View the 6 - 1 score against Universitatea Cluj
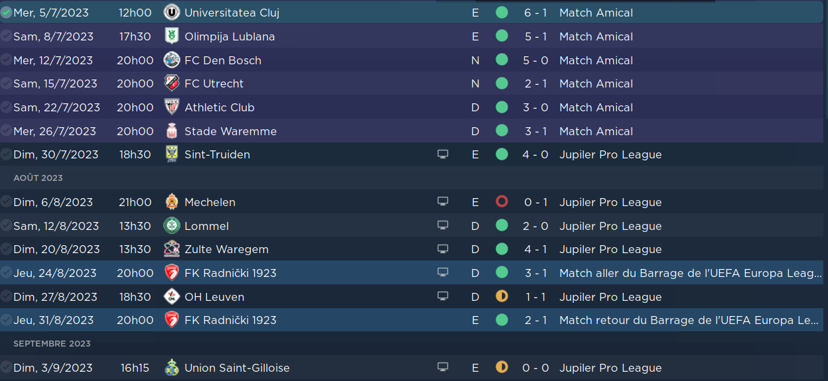Viewport: 828px width, 381px height. click(x=536, y=13)
